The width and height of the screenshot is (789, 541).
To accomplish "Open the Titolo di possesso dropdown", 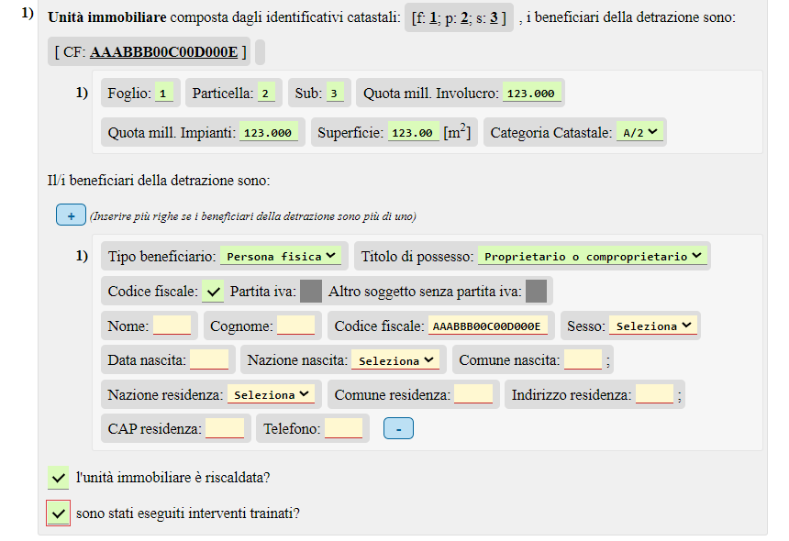I will coord(593,257).
